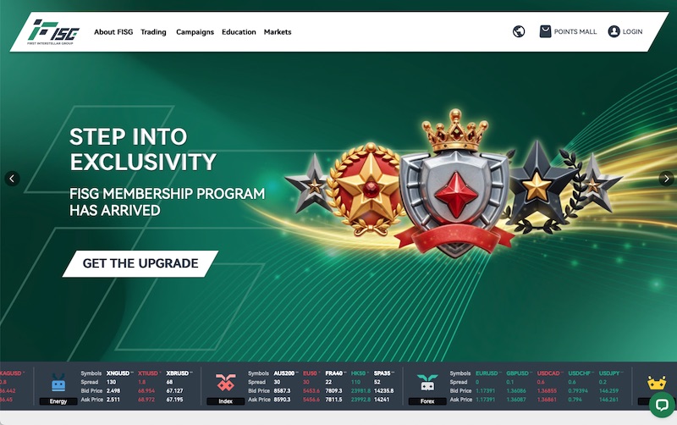Image resolution: width=677 pixels, height=425 pixels.
Task: Click the LOGIN link
Action: [632, 31]
